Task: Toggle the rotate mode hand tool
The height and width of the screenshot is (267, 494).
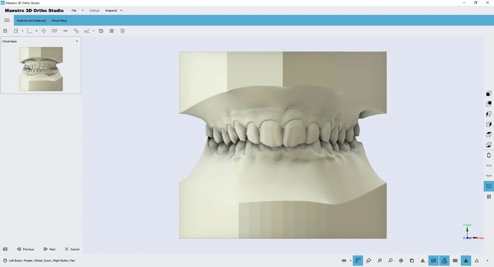Action: coord(358,261)
